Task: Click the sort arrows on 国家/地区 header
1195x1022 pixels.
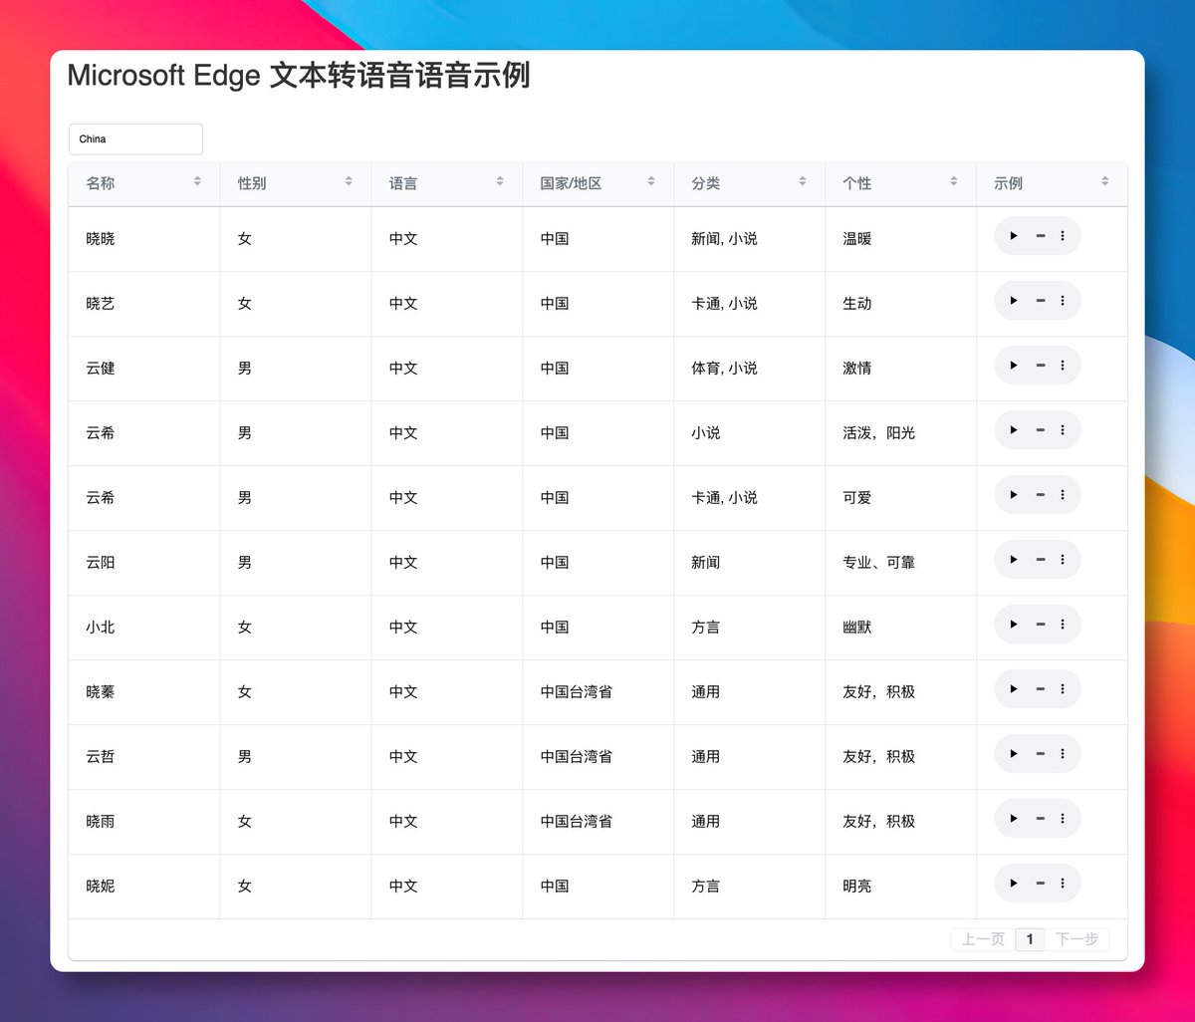Action: (650, 182)
